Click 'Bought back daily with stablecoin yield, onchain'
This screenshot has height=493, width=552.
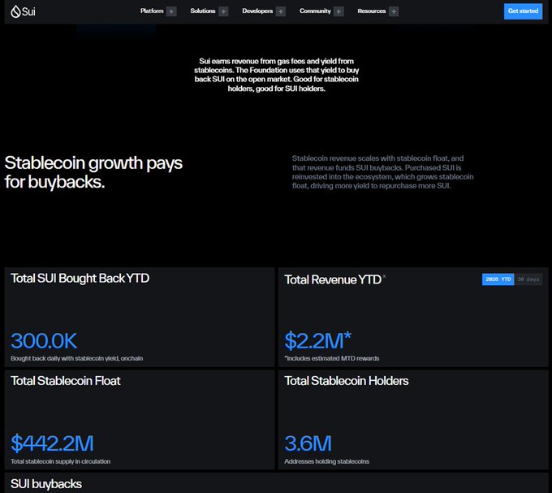pos(77,358)
